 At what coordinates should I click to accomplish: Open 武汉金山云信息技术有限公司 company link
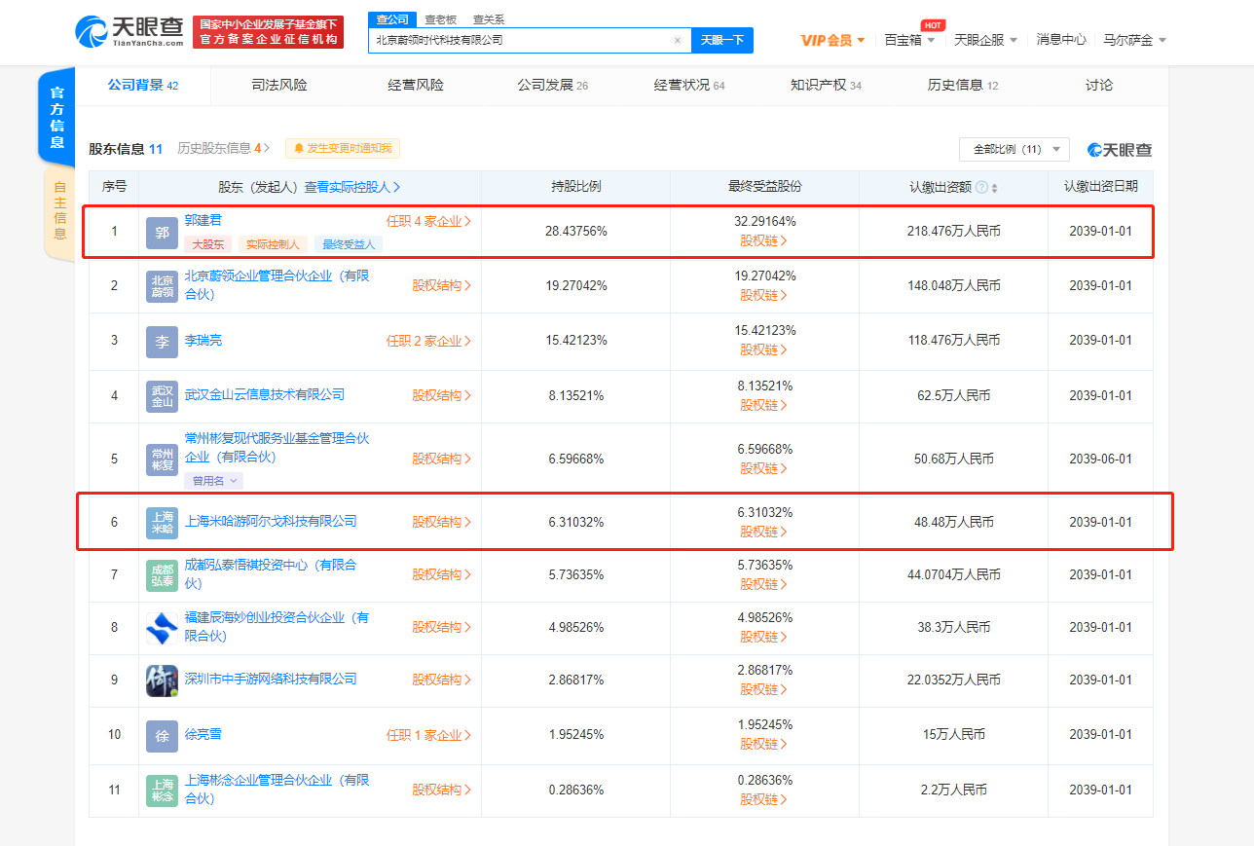click(264, 395)
